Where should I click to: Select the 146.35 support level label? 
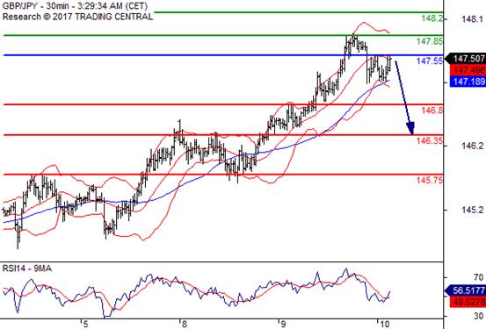point(430,141)
